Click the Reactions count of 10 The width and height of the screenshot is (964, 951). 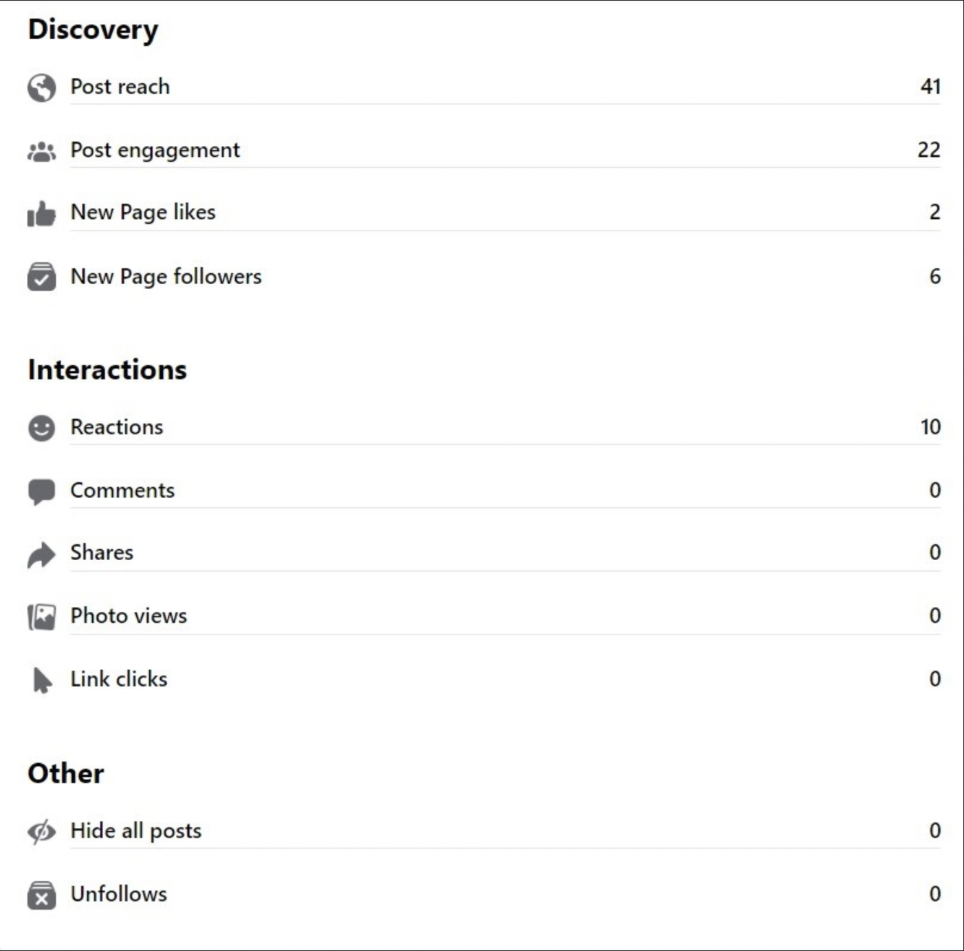930,427
